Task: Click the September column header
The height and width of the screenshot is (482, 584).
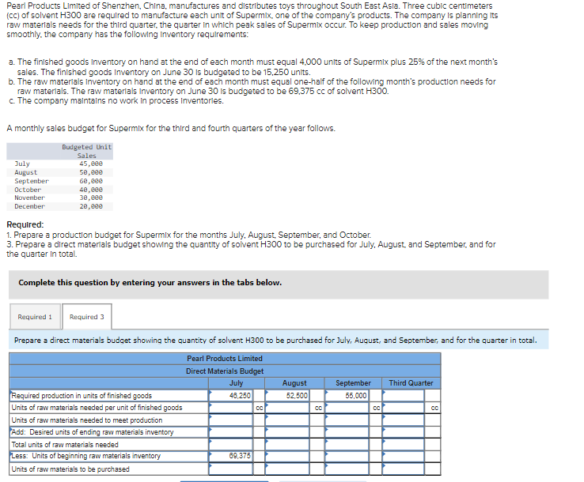Action: [353, 383]
